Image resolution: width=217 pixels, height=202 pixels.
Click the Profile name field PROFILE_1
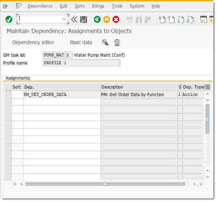tap(82, 63)
